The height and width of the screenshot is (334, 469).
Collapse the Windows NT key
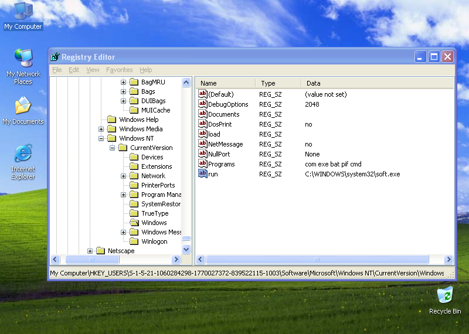click(101, 138)
